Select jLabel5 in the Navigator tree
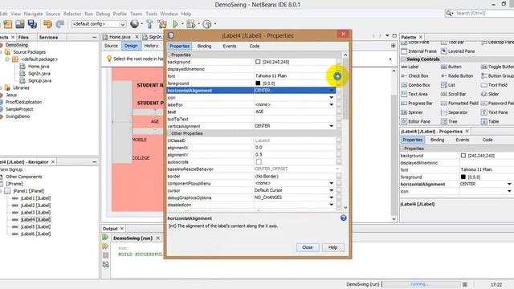The width and height of the screenshot is (514, 289). (x=35, y=226)
